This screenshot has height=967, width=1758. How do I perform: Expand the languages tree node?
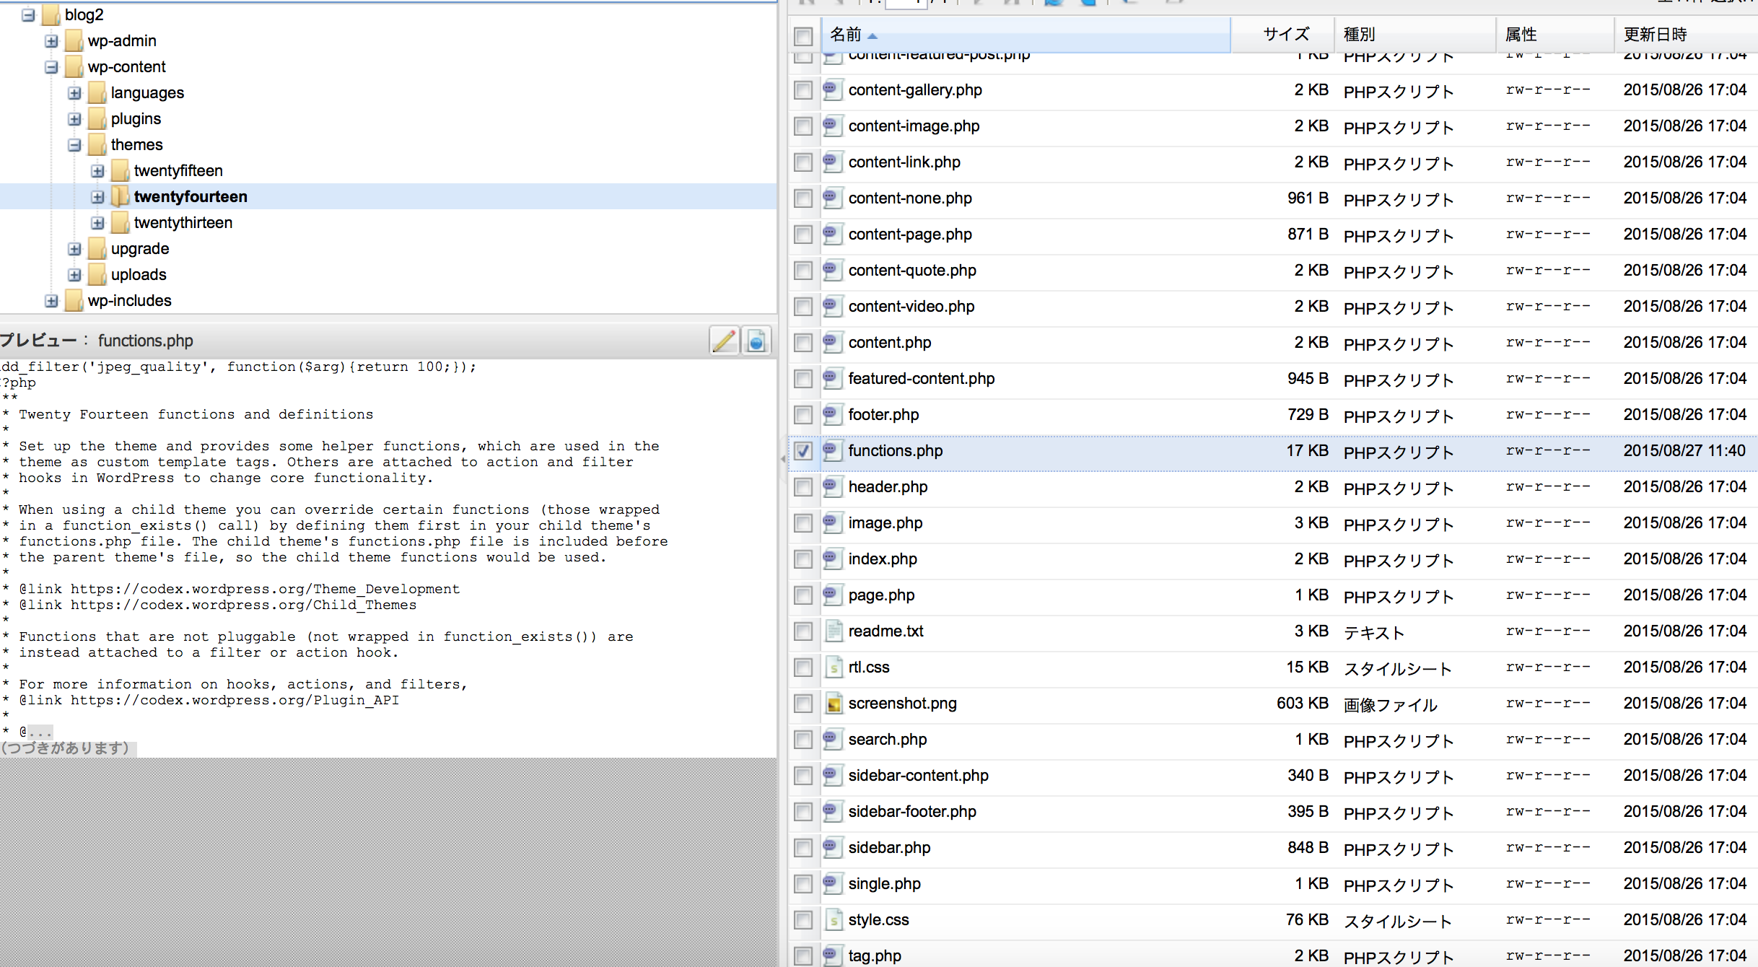74,93
